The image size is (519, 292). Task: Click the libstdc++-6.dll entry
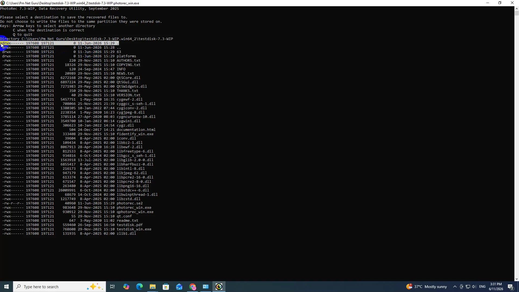(x=76, y=190)
